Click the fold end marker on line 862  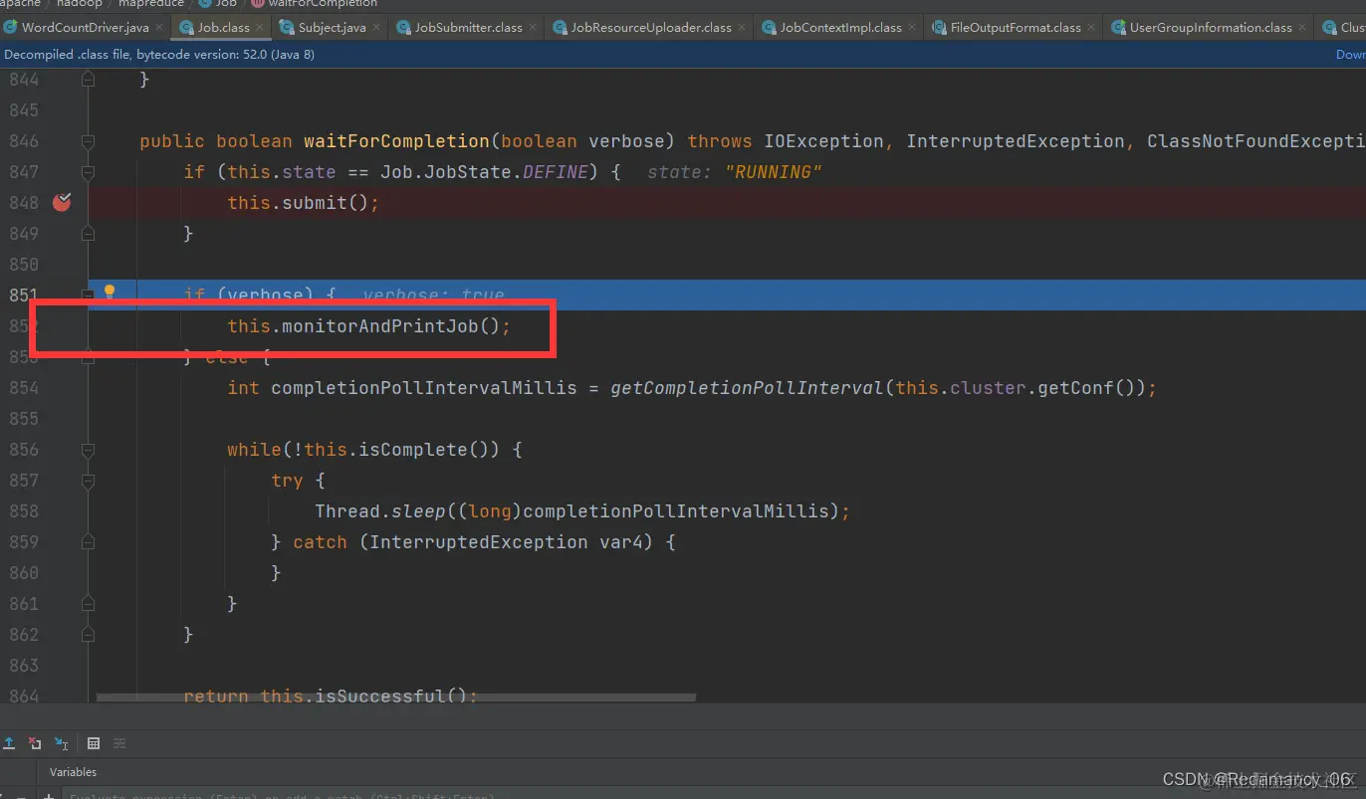point(88,635)
